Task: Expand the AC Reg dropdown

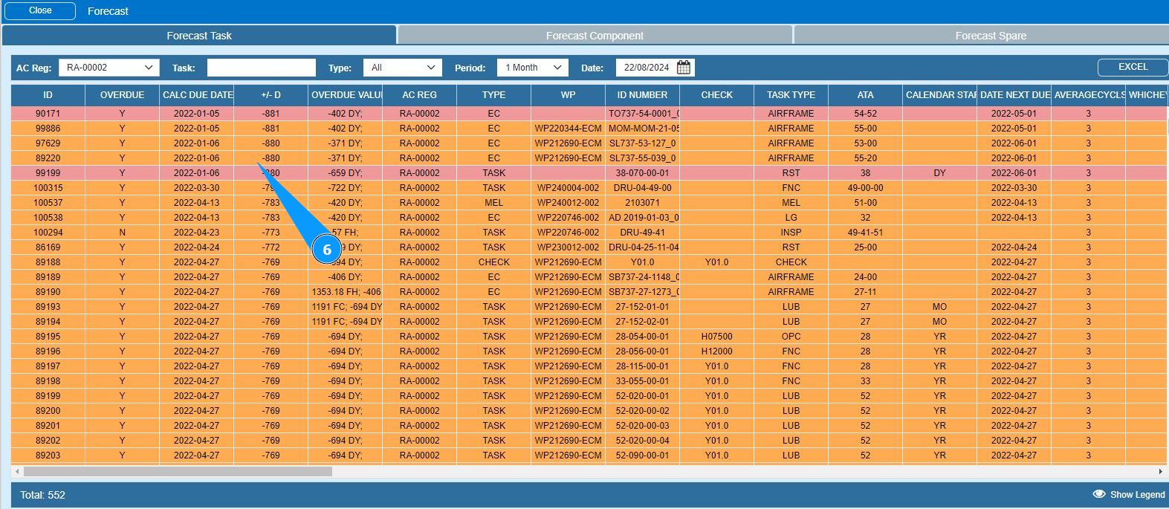Action: point(109,68)
